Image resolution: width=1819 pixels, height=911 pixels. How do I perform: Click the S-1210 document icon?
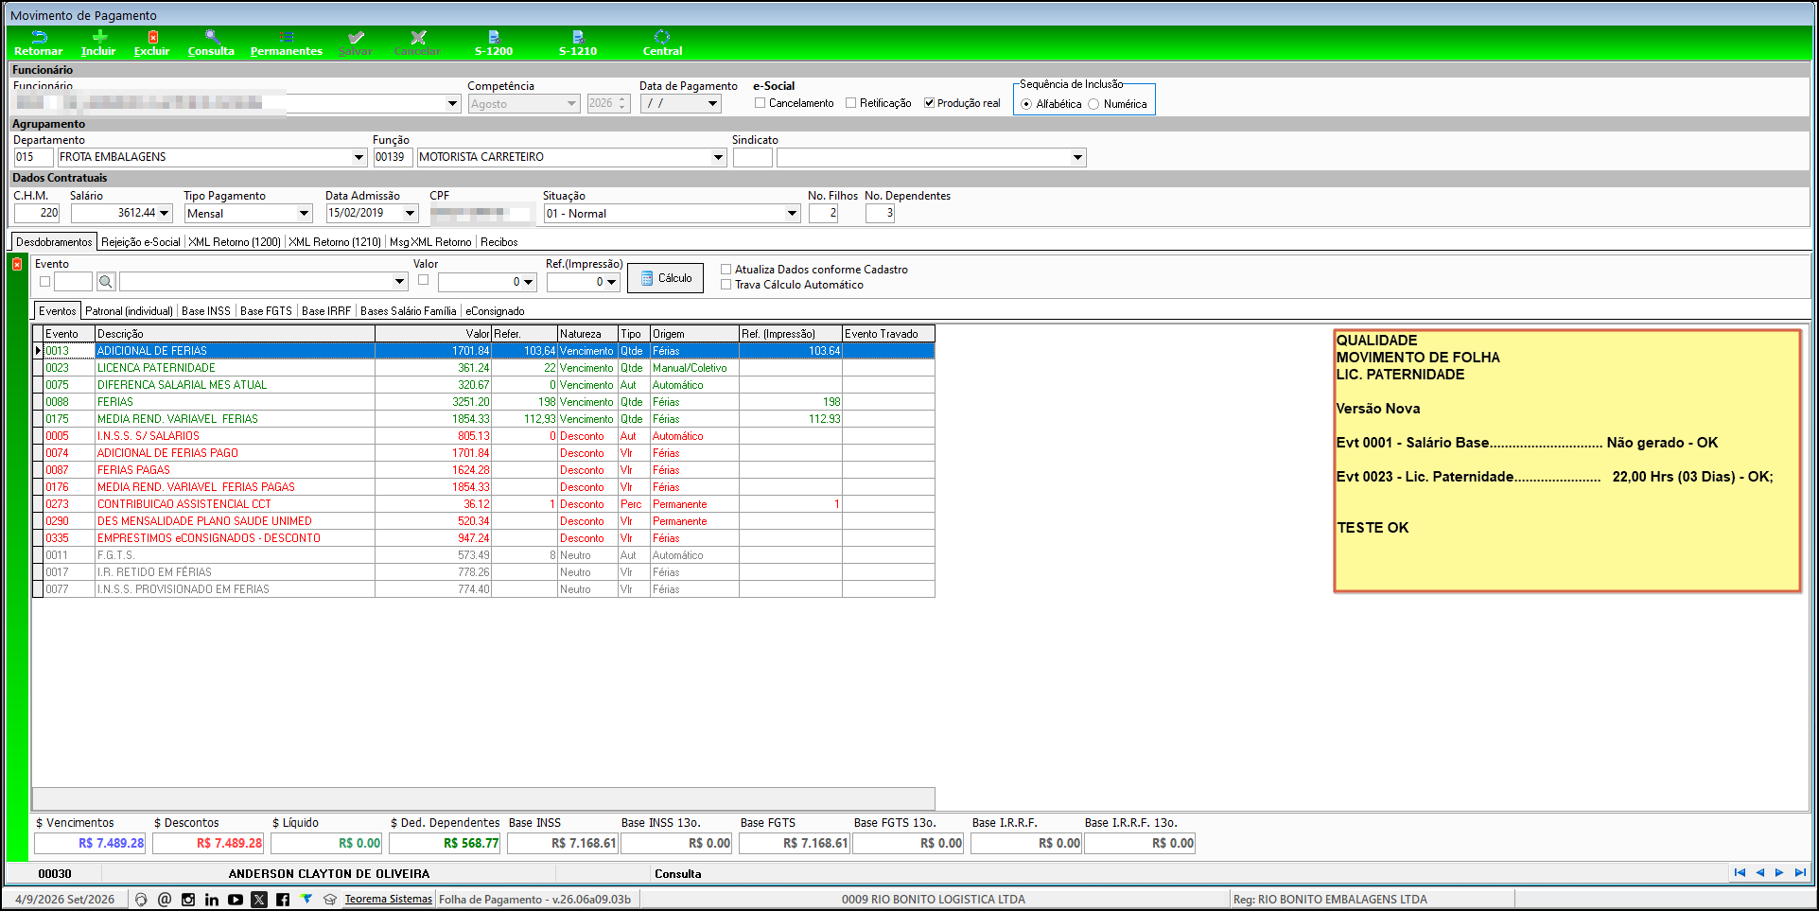[x=578, y=37]
